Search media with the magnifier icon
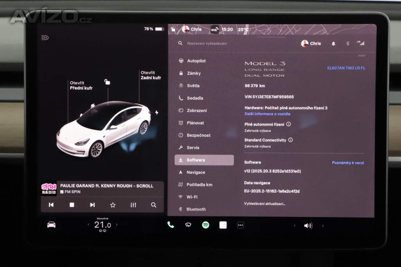The width and height of the screenshot is (401, 267). click(x=154, y=205)
